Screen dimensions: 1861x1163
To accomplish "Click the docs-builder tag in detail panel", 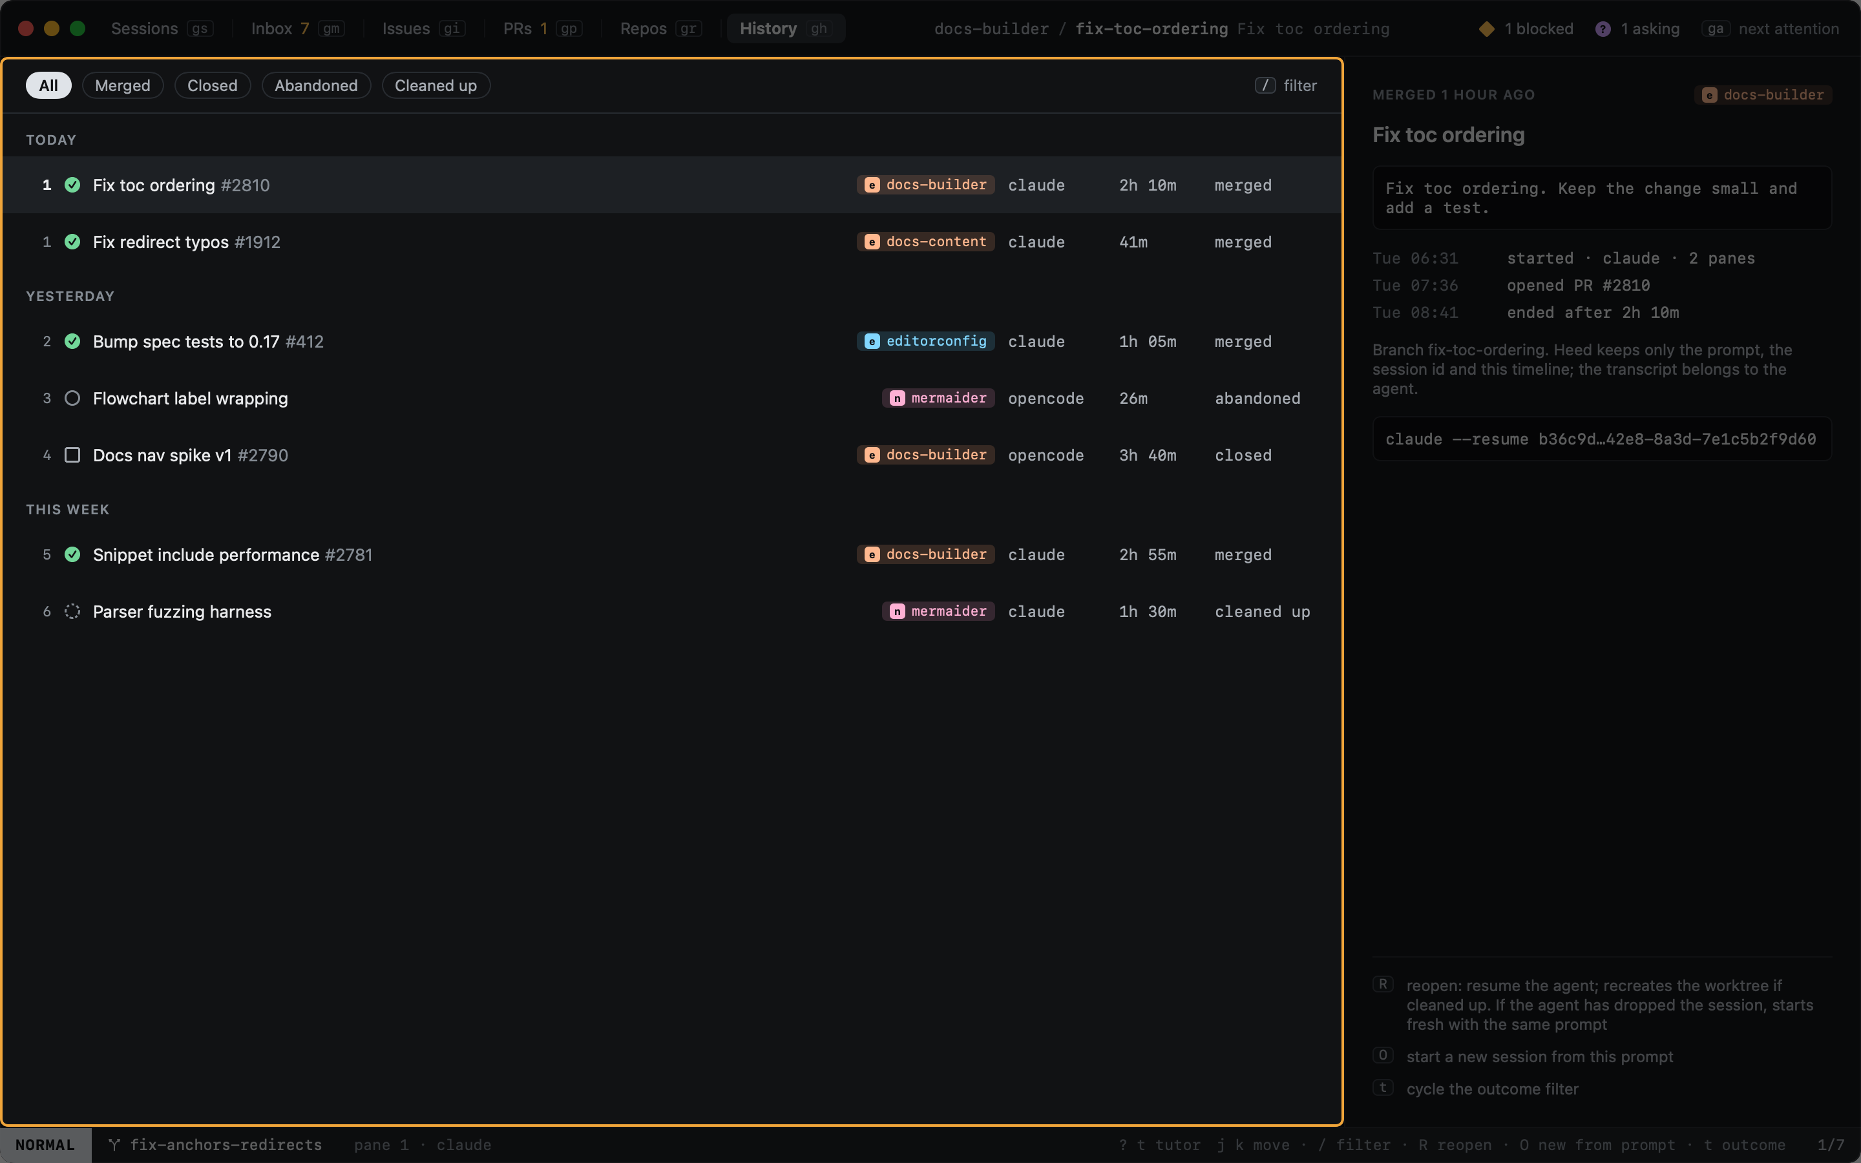I will pyautogui.click(x=1763, y=94).
